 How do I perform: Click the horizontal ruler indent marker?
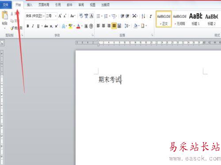click(x=98, y=43)
